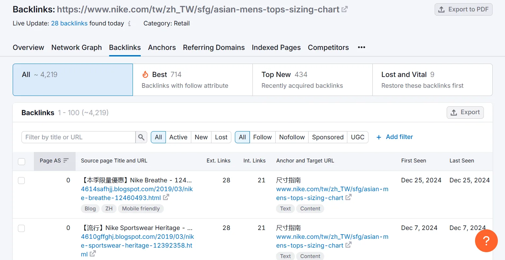Click the Content tag in Sportswear Heritage row
Viewport: 505px width, 260px height.
(x=310, y=256)
